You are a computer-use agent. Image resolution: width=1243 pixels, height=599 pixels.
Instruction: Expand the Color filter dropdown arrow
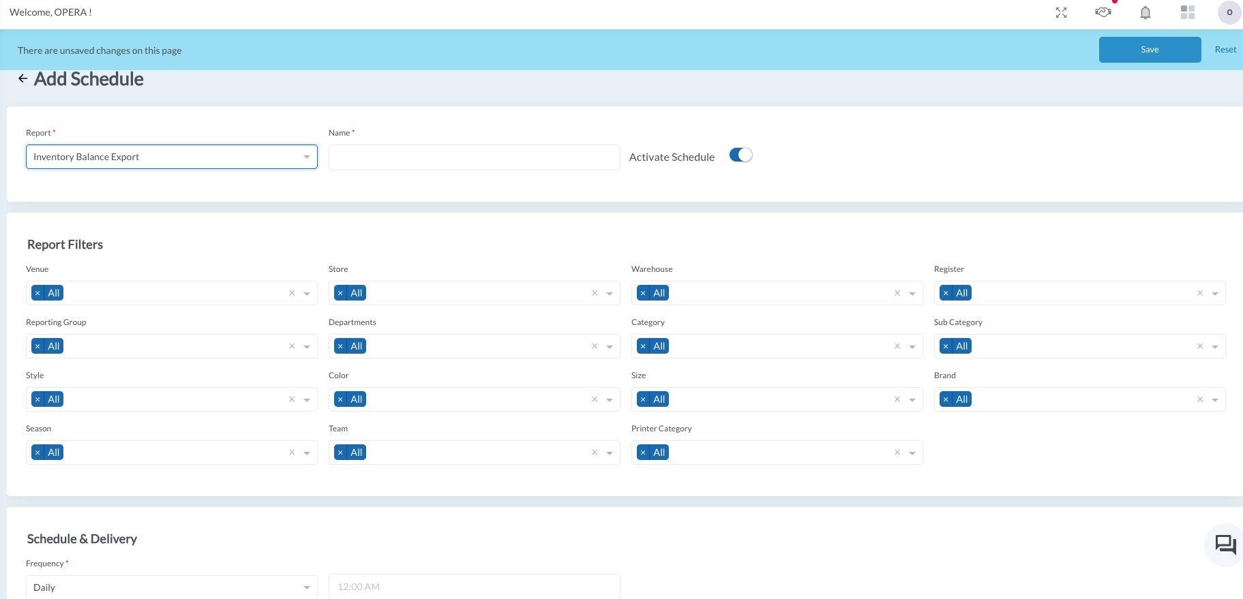point(610,400)
